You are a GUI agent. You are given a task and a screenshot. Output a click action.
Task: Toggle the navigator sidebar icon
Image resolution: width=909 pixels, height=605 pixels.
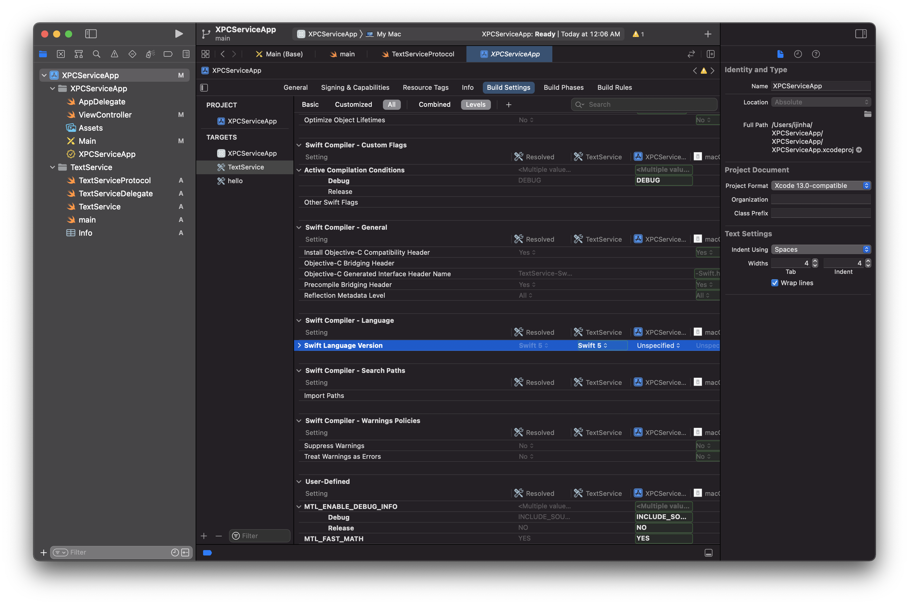coord(91,34)
